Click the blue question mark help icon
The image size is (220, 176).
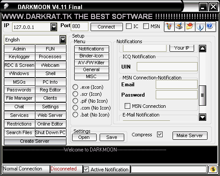point(211,26)
